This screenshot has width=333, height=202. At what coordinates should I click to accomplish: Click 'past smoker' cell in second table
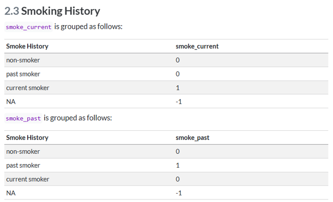point(23,166)
